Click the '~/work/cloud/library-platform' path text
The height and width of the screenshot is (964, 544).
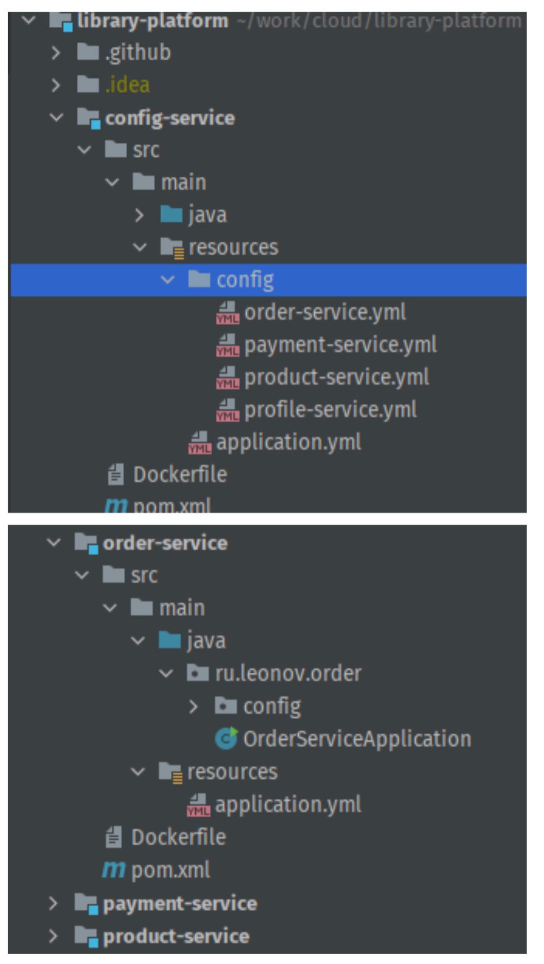tap(379, 21)
